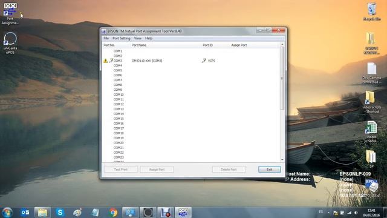
Task: Click the Port Name column header
Action: pyautogui.click(x=166, y=45)
